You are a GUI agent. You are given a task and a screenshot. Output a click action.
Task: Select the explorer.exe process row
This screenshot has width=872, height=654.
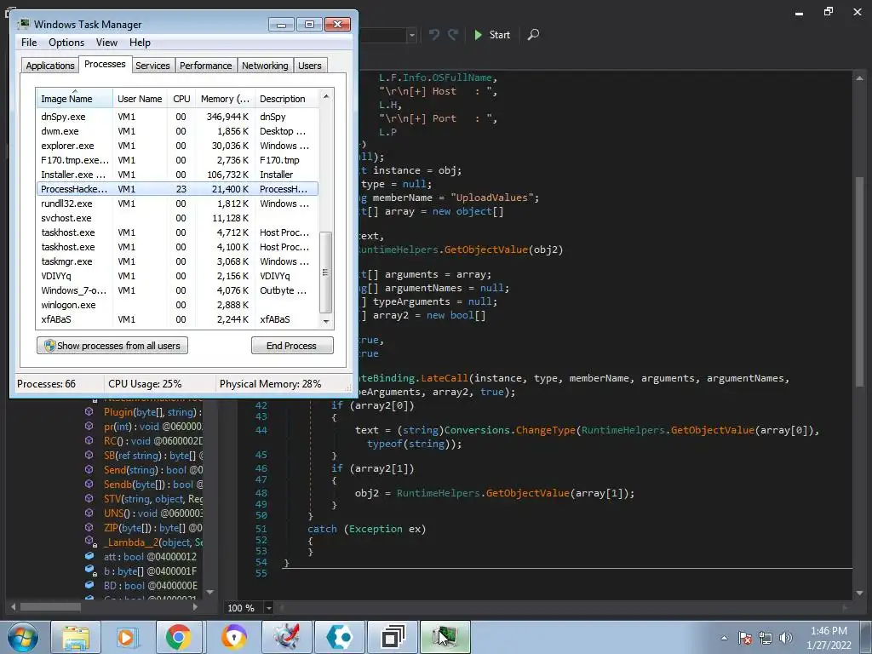[177, 146]
